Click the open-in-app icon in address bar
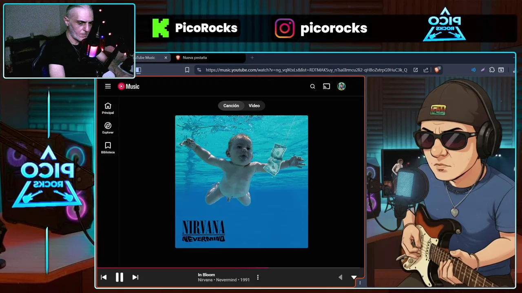The height and width of the screenshot is (293, 522). [x=416, y=70]
